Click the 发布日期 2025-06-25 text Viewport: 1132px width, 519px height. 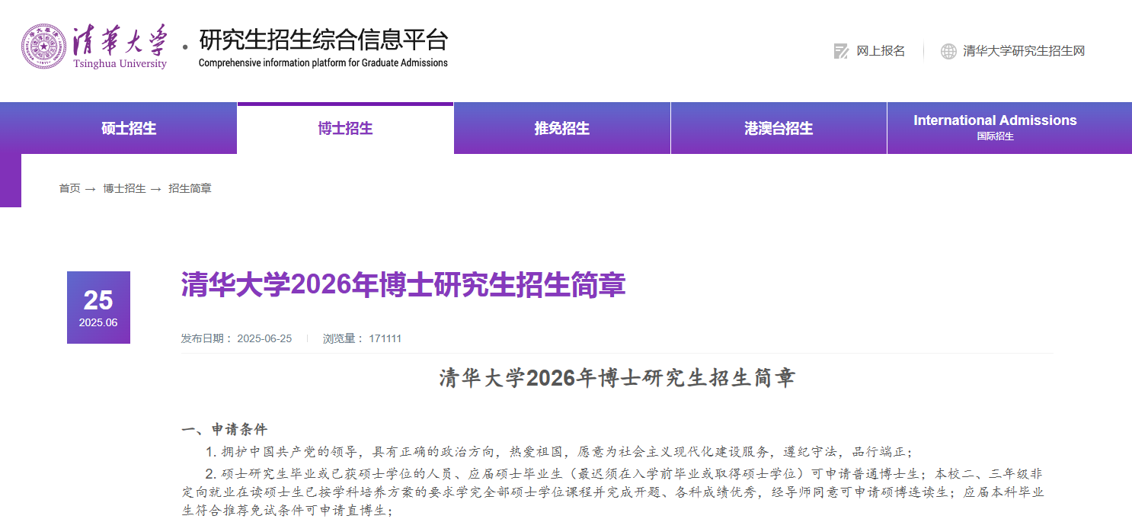pyautogui.click(x=236, y=338)
